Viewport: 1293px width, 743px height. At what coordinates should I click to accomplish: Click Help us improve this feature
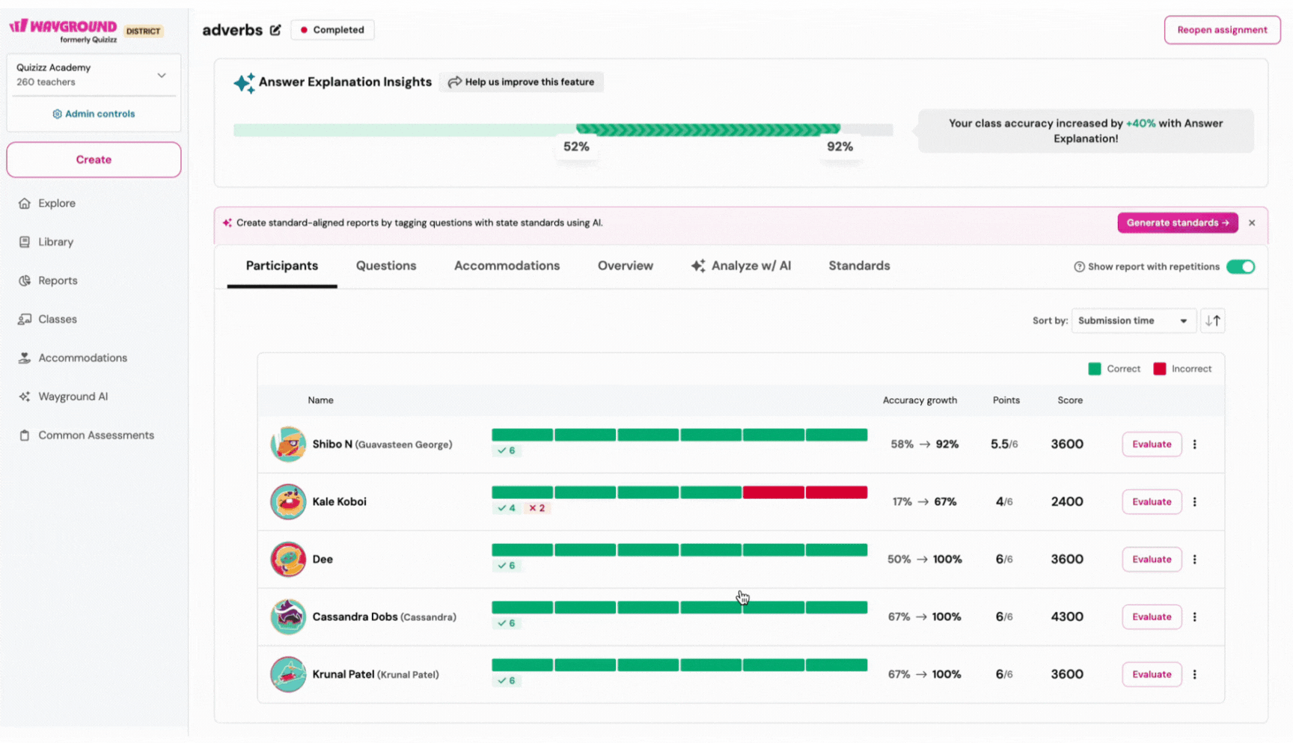pos(522,82)
